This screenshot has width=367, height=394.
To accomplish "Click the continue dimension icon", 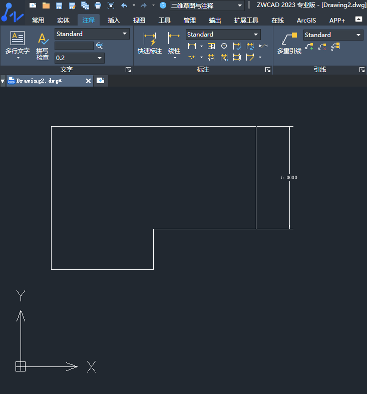I will pyautogui.click(x=192, y=46).
